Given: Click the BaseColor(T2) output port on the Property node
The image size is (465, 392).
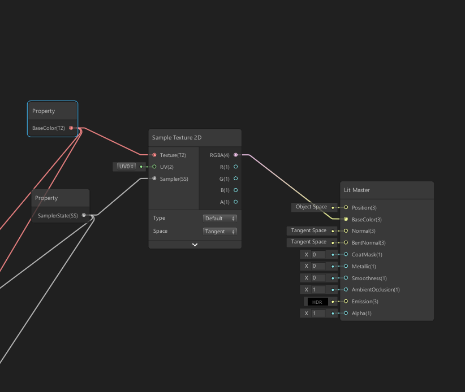Looking at the screenshot, I should [72, 128].
